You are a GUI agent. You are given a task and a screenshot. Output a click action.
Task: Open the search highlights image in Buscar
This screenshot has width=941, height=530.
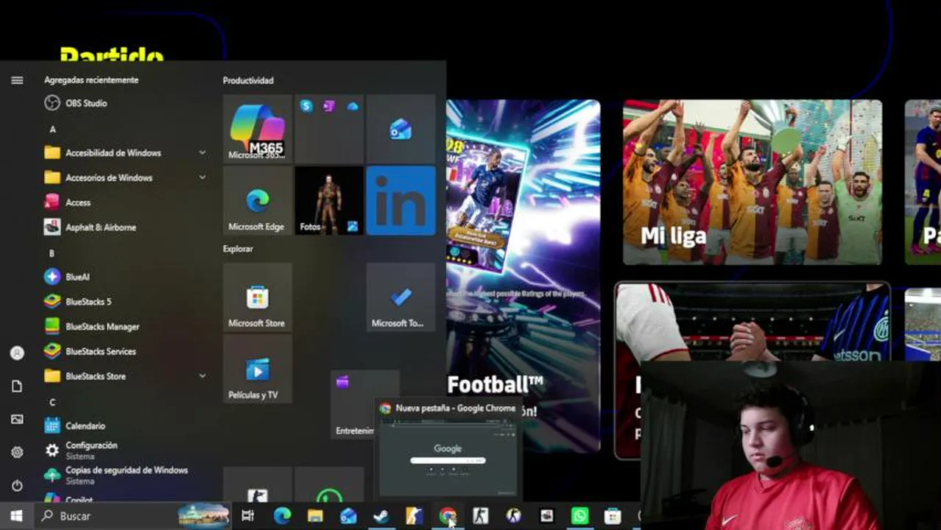point(204,516)
